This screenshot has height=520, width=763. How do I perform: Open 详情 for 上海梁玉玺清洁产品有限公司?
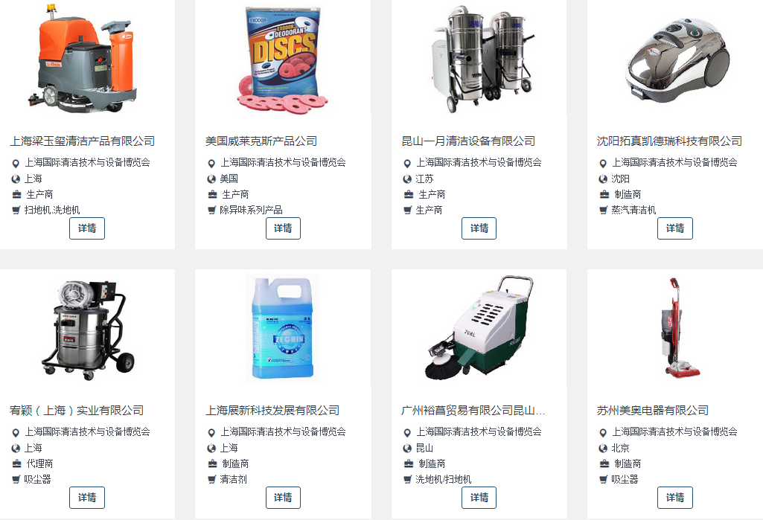click(87, 228)
